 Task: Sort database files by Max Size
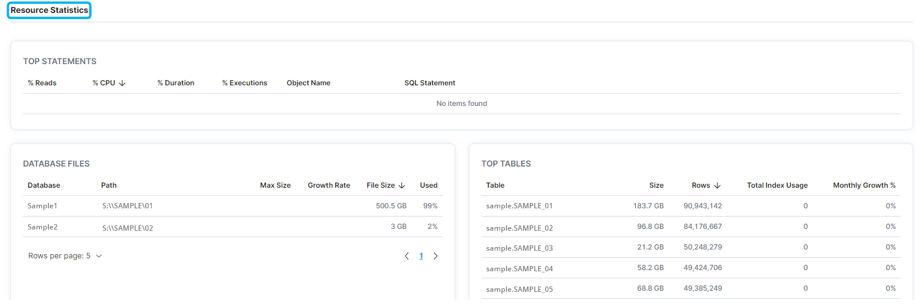(275, 185)
